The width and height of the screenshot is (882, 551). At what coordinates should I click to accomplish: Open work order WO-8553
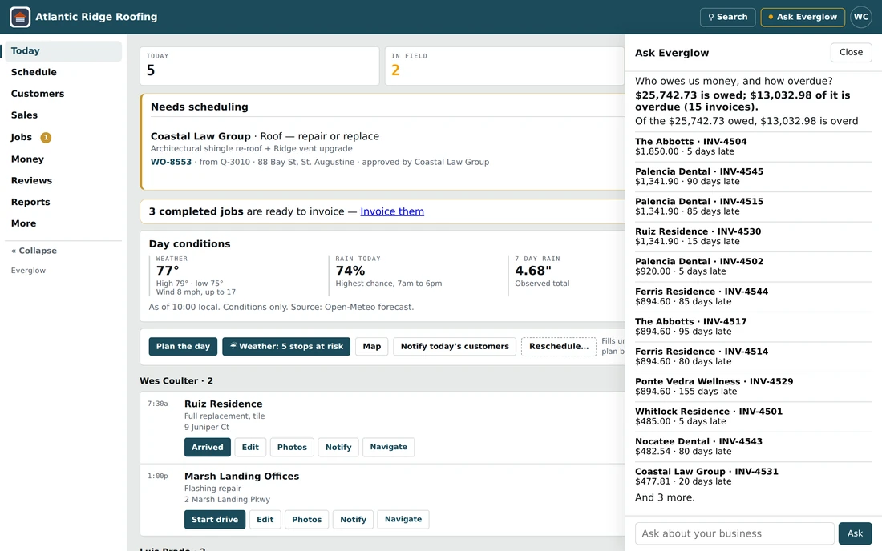click(x=171, y=162)
